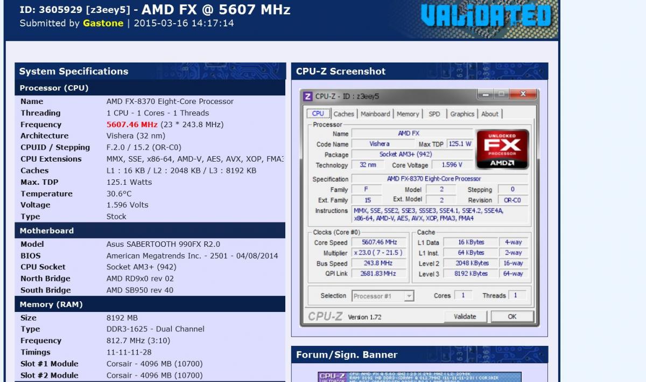646x382 pixels.
Task: Open the About tab
Action: click(489, 114)
